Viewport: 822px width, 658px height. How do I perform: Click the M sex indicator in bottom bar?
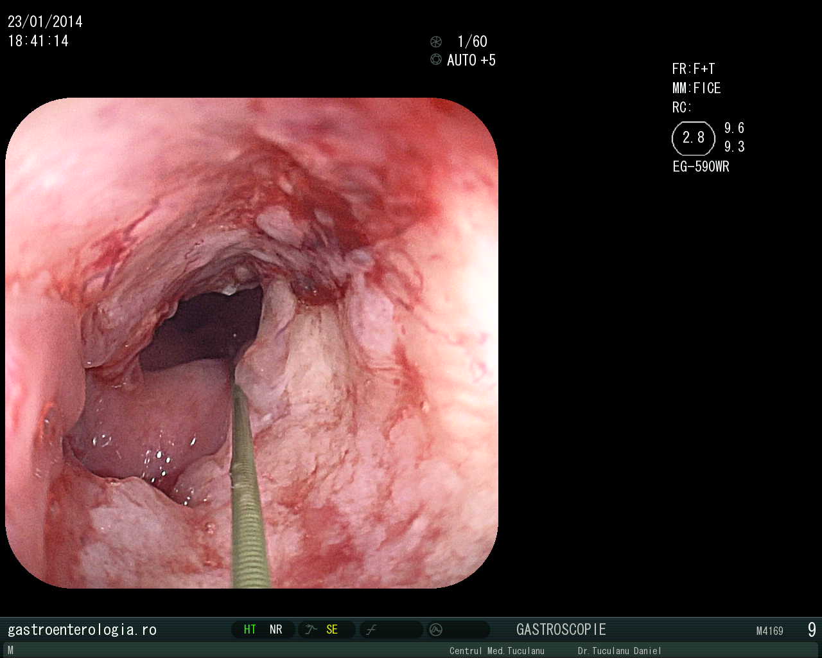click(10, 651)
